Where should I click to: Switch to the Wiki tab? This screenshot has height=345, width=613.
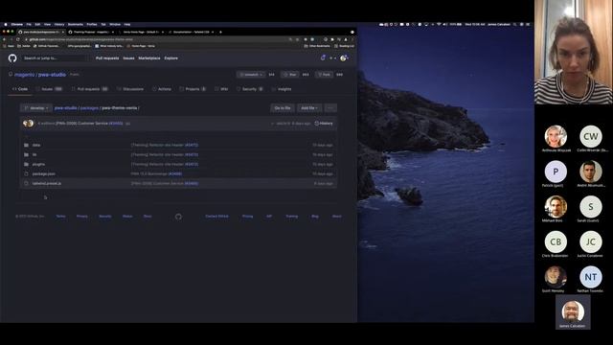[x=221, y=89]
